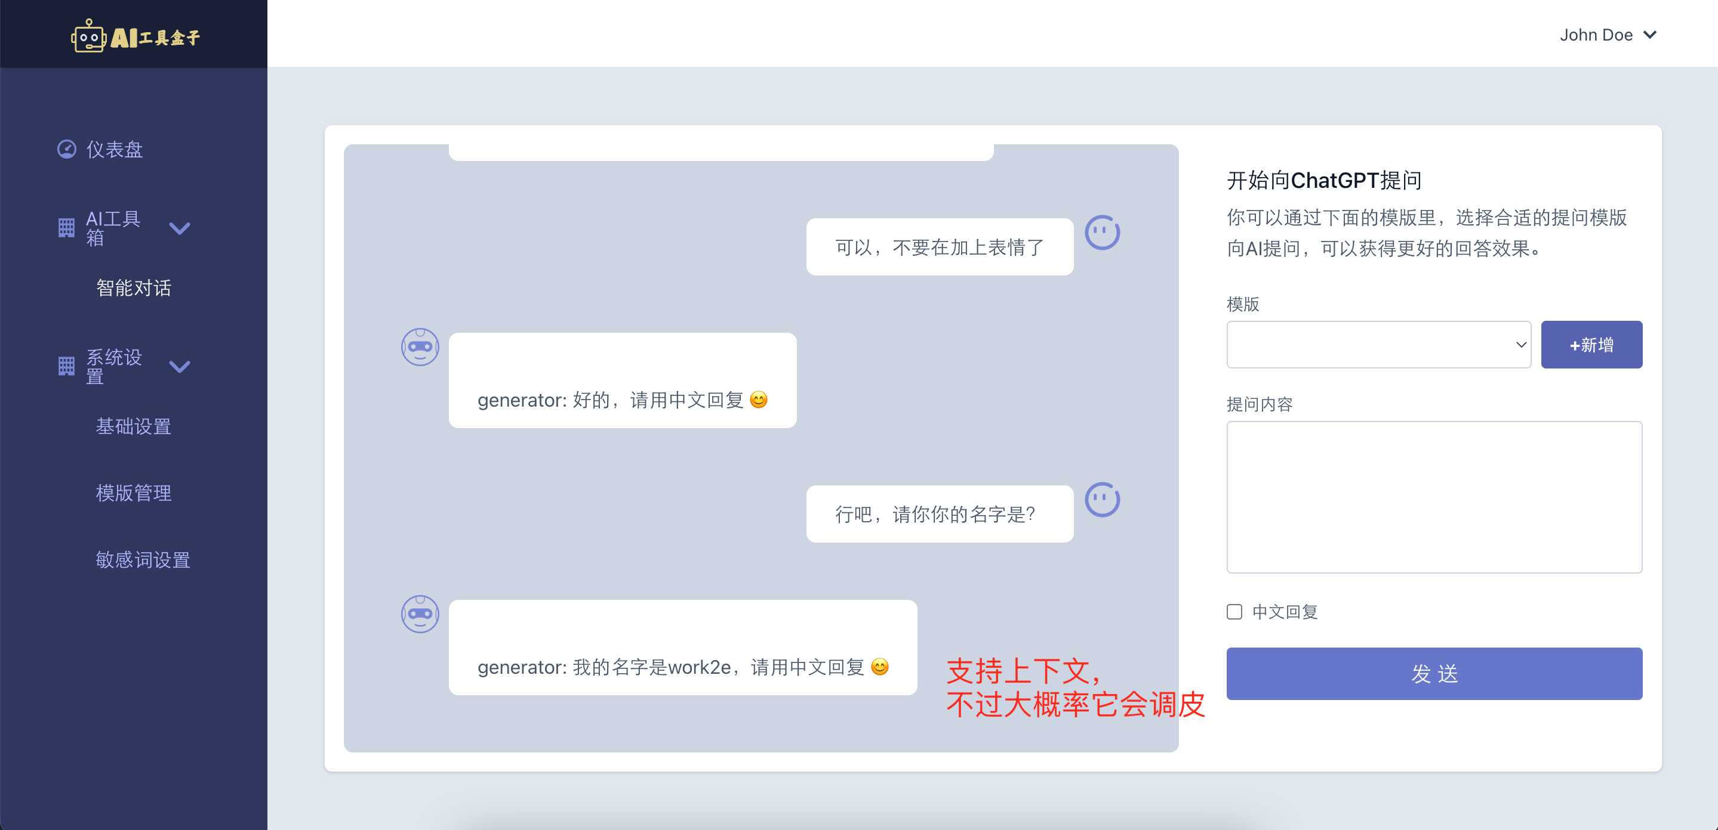Click the robot avatar beside generator's first reply

tap(420, 346)
